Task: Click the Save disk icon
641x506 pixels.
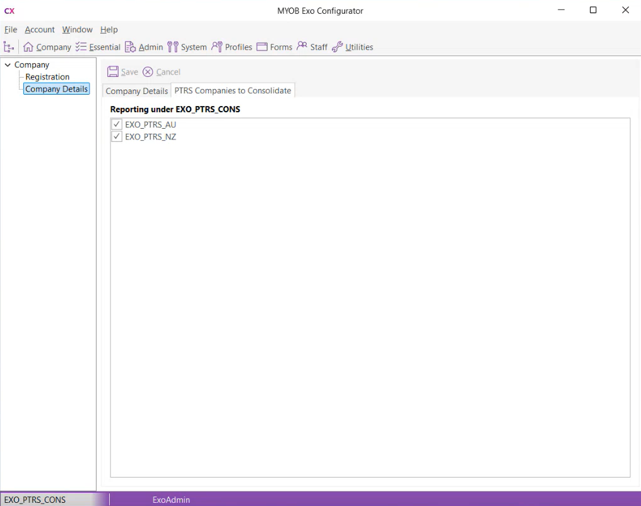Action: pos(113,72)
